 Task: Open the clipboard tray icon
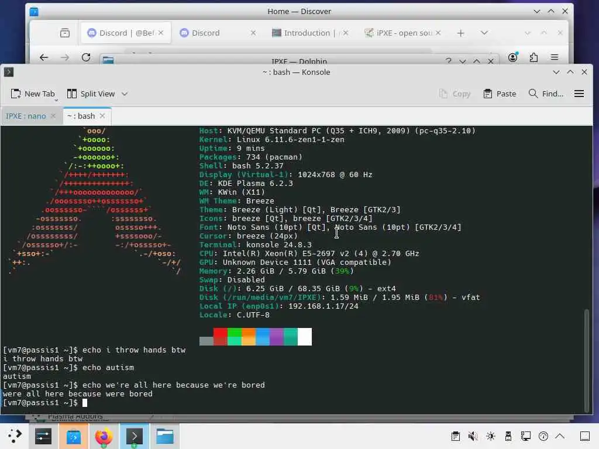click(x=455, y=436)
